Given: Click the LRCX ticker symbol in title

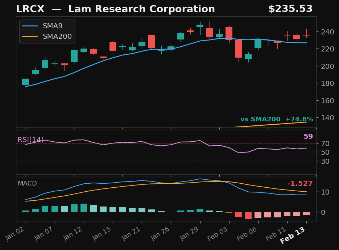Looking at the screenshot, I should click(x=30, y=9).
